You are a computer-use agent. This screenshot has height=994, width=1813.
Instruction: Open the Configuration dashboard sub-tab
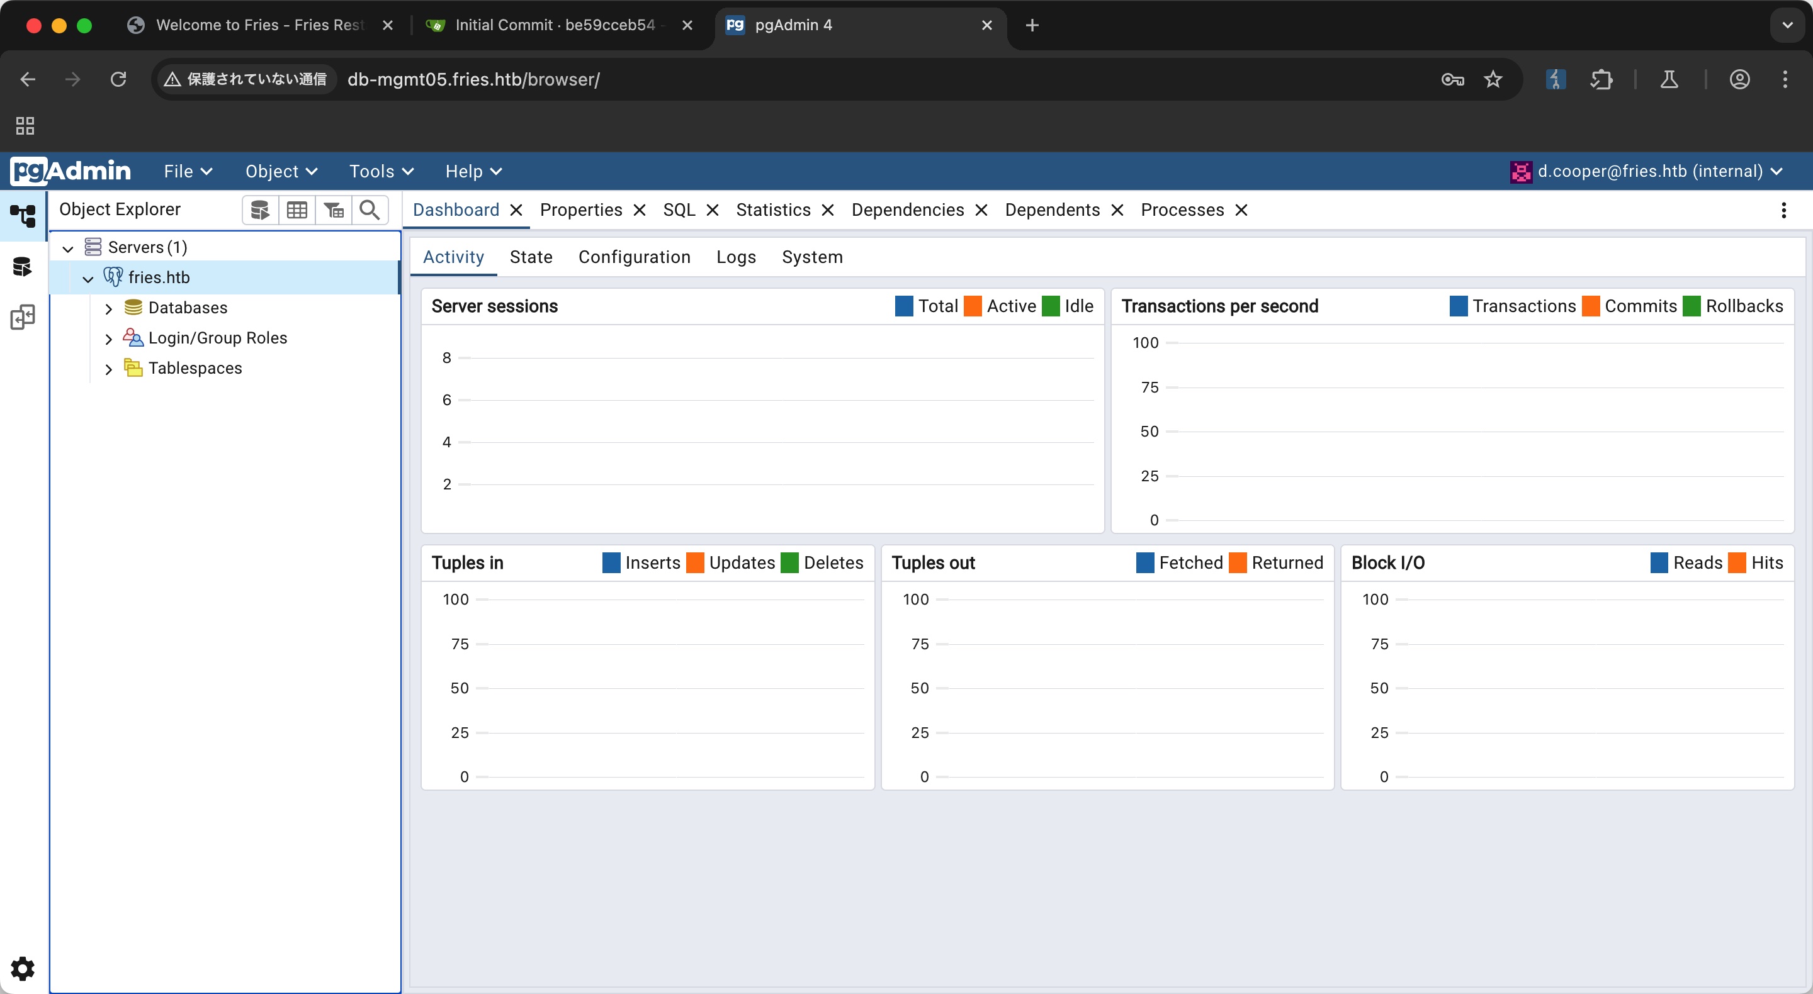634,257
